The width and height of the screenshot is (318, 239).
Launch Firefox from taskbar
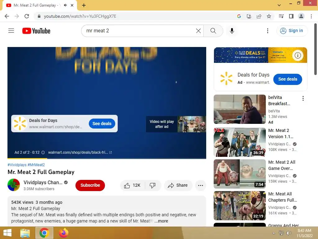(63, 233)
